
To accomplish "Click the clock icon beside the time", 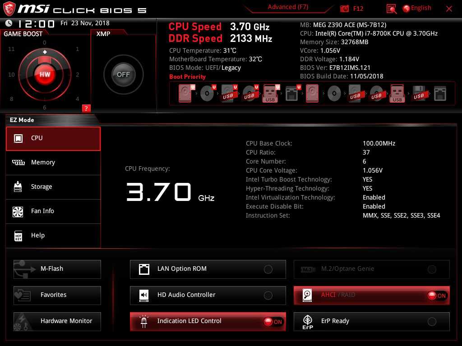I will point(9,23).
